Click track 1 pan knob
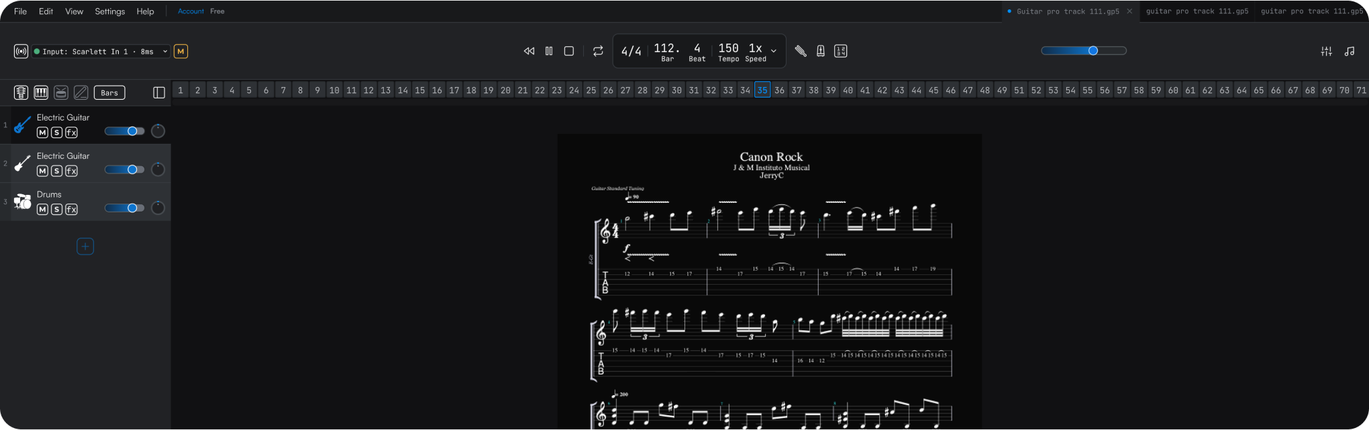This screenshot has height=430, width=1369. click(158, 131)
